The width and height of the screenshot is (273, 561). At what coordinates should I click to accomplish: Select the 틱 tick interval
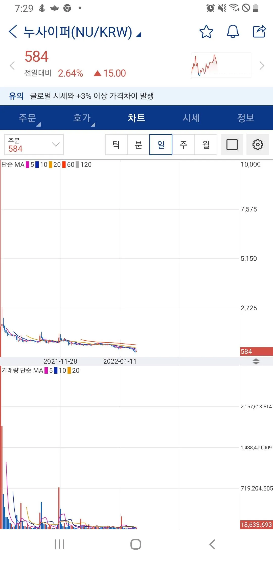point(116,145)
